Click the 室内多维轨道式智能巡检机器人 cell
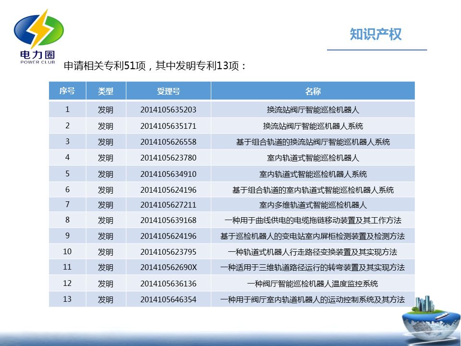Viewport: 461px width, 346px height. pyautogui.click(x=313, y=205)
